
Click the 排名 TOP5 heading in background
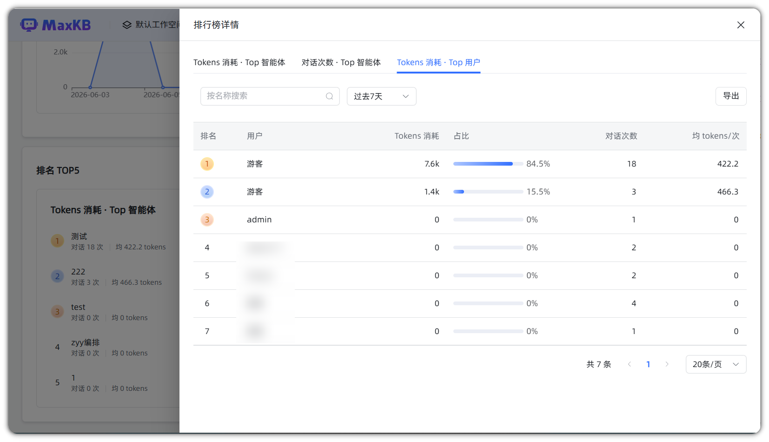point(58,170)
